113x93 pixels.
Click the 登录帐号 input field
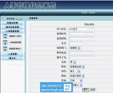point(82,34)
